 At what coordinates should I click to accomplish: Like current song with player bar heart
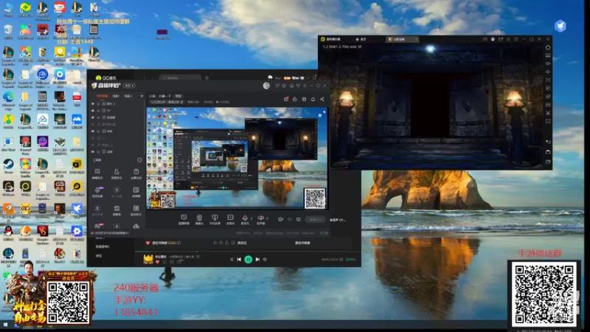click(158, 262)
